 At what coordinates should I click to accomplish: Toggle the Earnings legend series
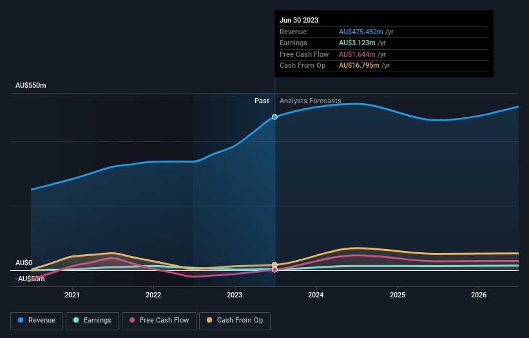92,321
